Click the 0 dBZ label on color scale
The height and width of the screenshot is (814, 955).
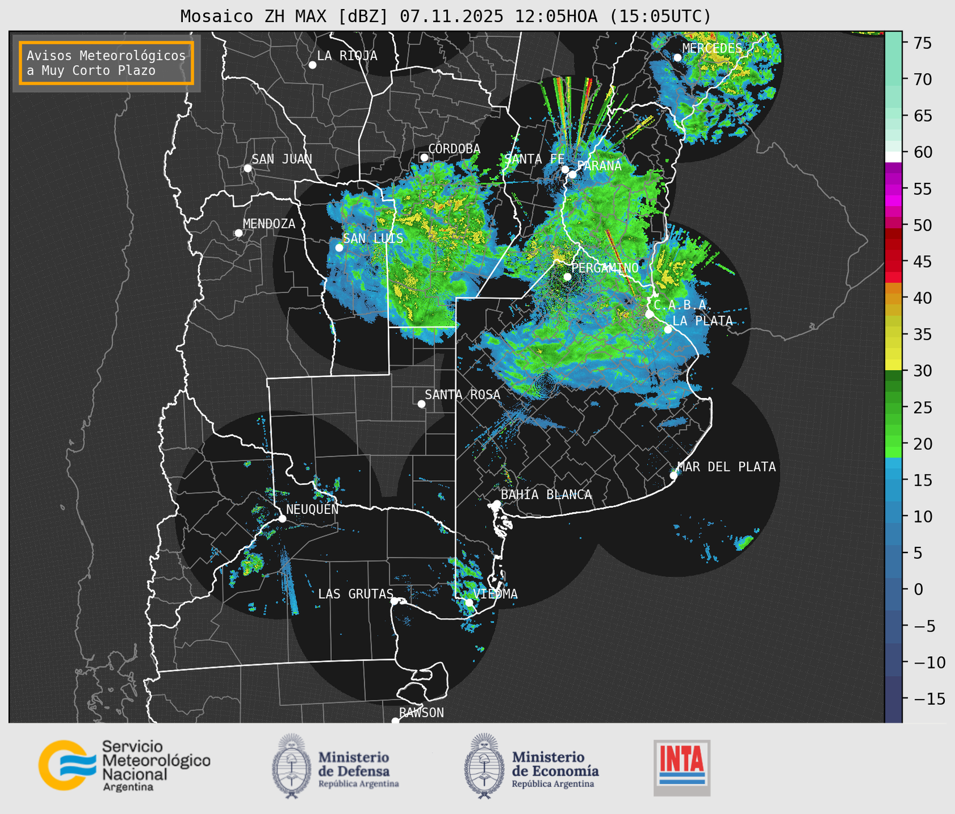tap(918, 589)
